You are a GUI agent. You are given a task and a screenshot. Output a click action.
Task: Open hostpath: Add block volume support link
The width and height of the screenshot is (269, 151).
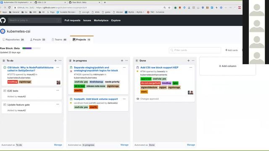[96, 99]
